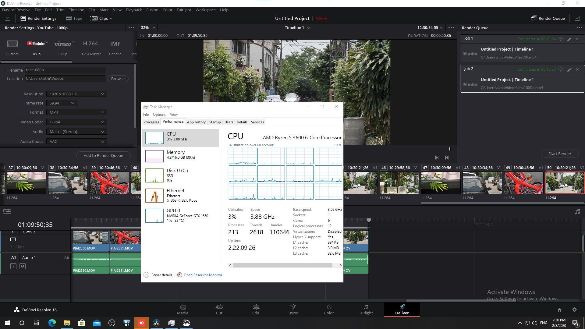The width and height of the screenshot is (585, 329).
Task: Open the Playback menu
Action: [134, 10]
